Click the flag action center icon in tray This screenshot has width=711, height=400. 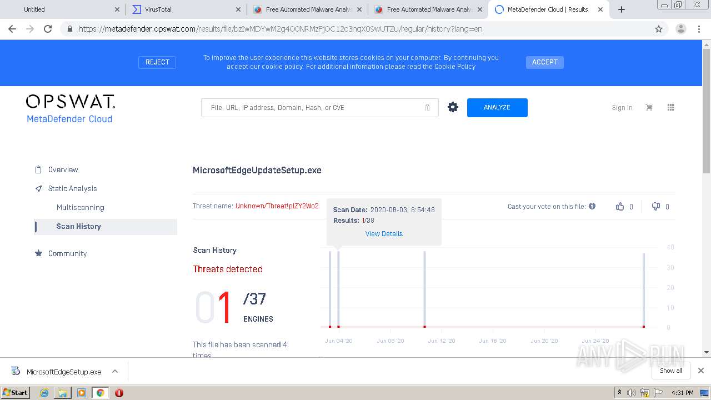[x=658, y=393]
